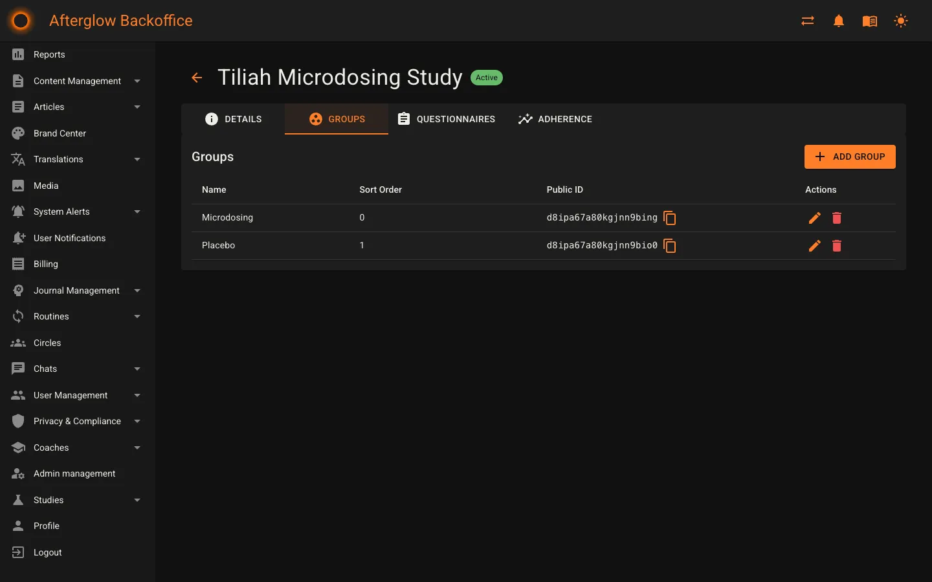The width and height of the screenshot is (932, 582).
Task: Click the public ID text d8ipa67a80kgjnn9bing
Action: [602, 217]
